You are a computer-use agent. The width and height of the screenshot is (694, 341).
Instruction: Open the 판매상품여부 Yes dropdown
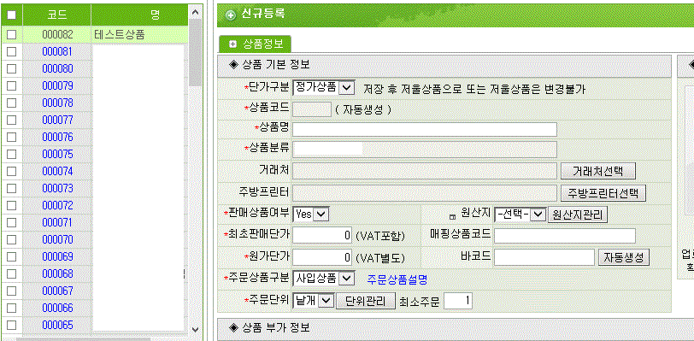[x=311, y=215]
